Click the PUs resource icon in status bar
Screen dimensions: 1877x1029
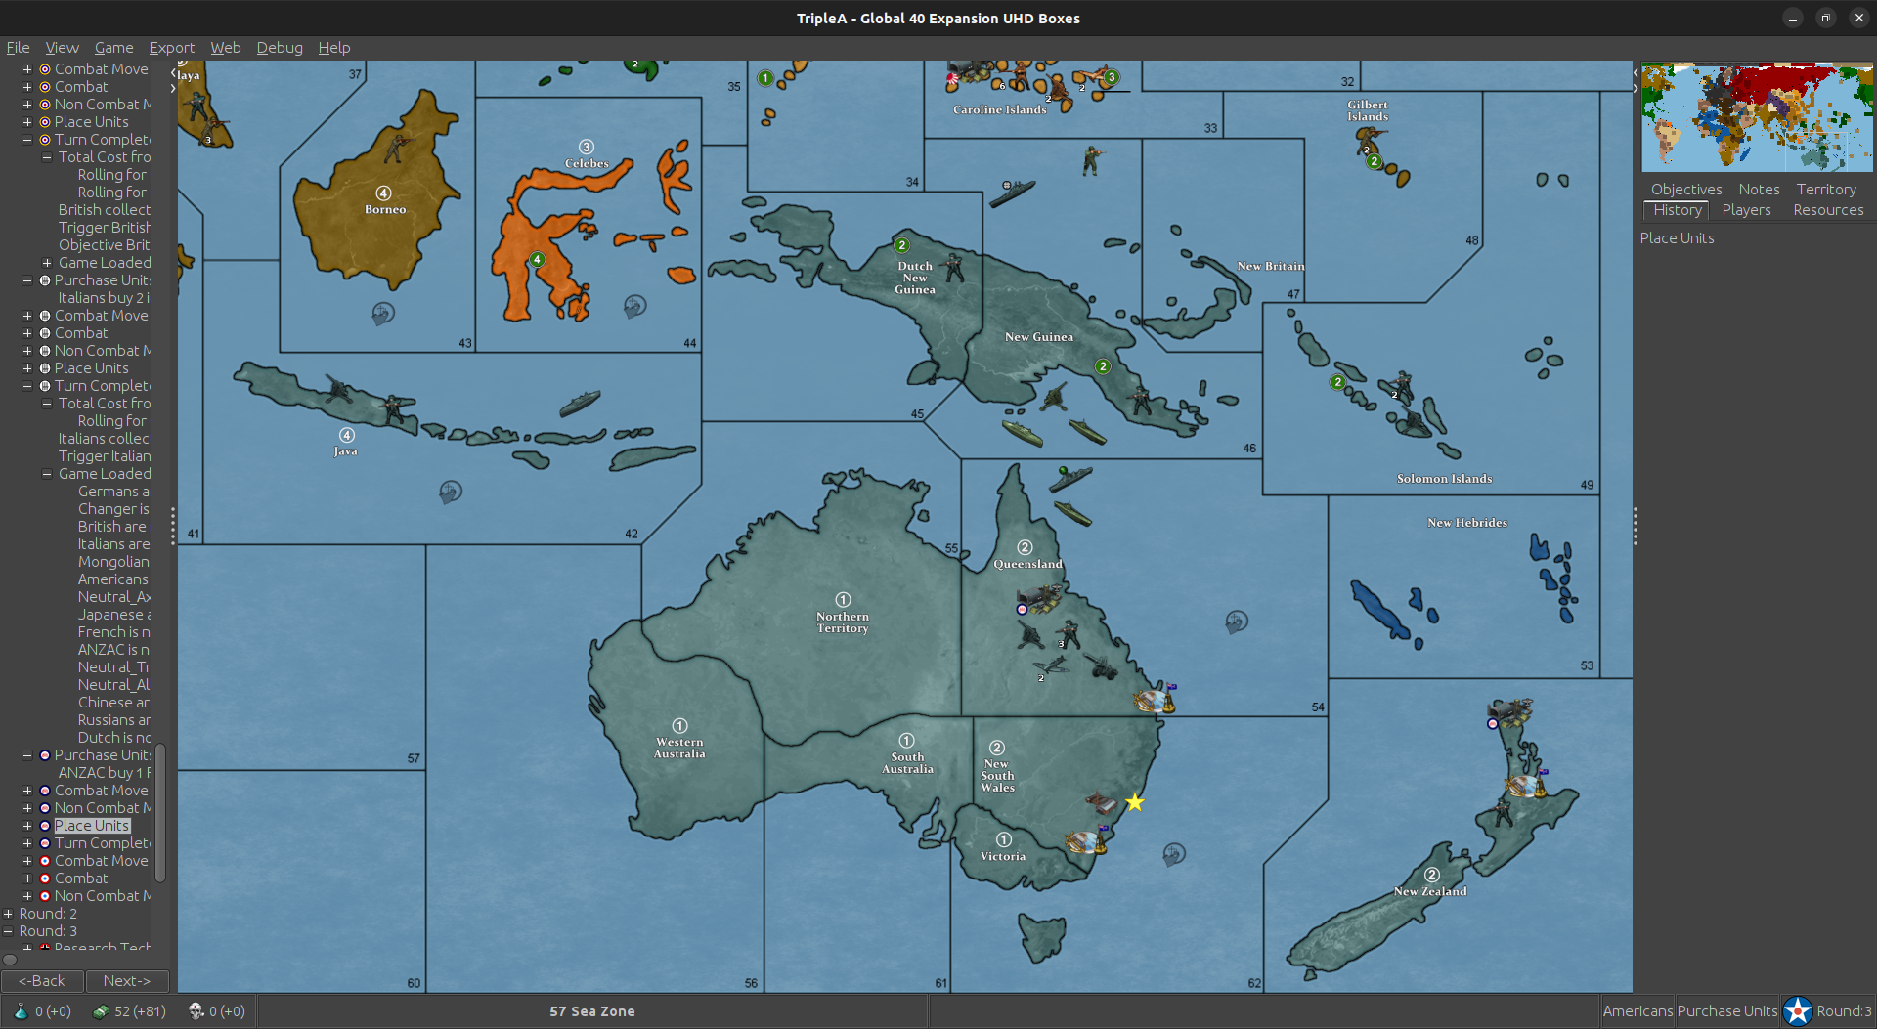click(x=101, y=1011)
